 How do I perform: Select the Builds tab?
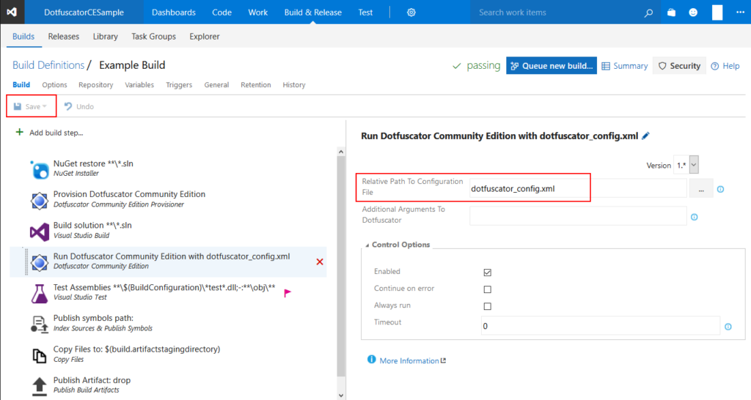pyautogui.click(x=23, y=37)
